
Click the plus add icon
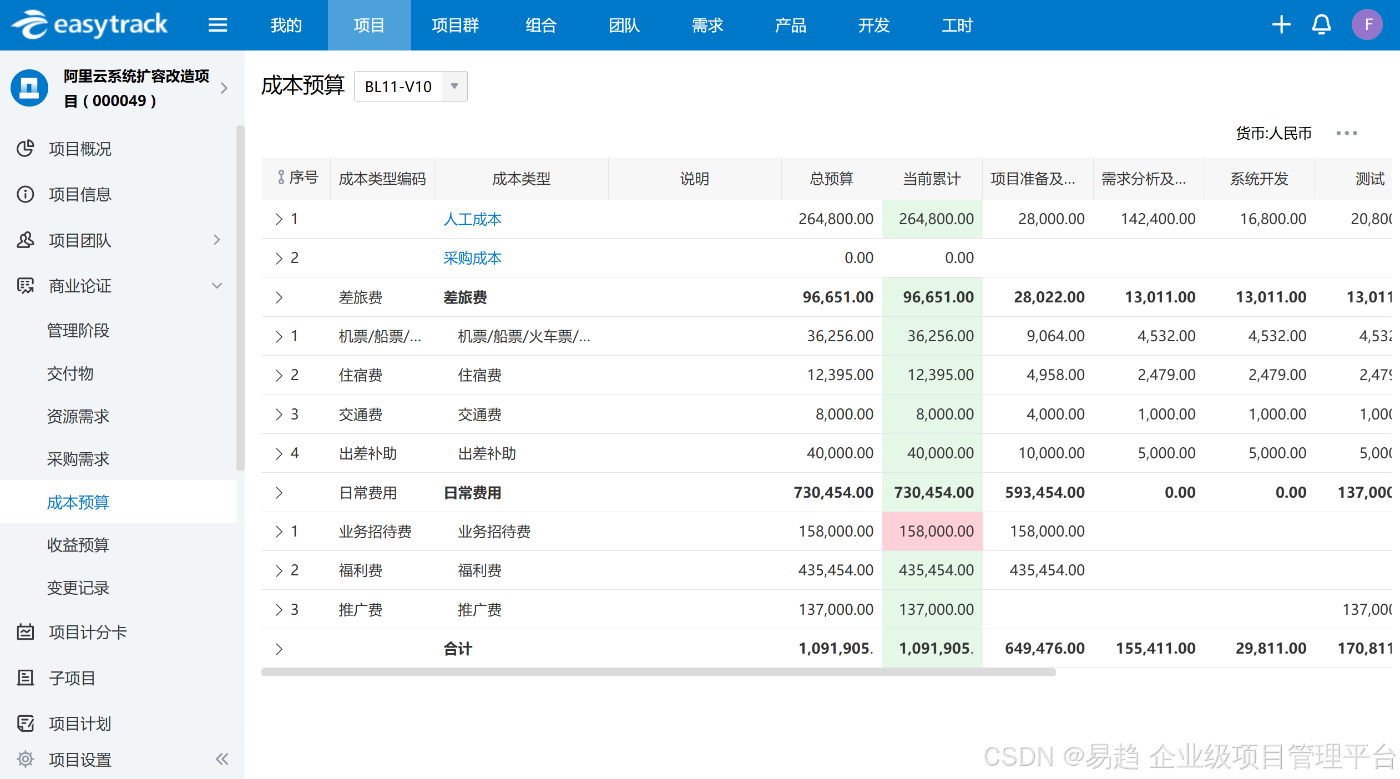pyautogui.click(x=1281, y=25)
